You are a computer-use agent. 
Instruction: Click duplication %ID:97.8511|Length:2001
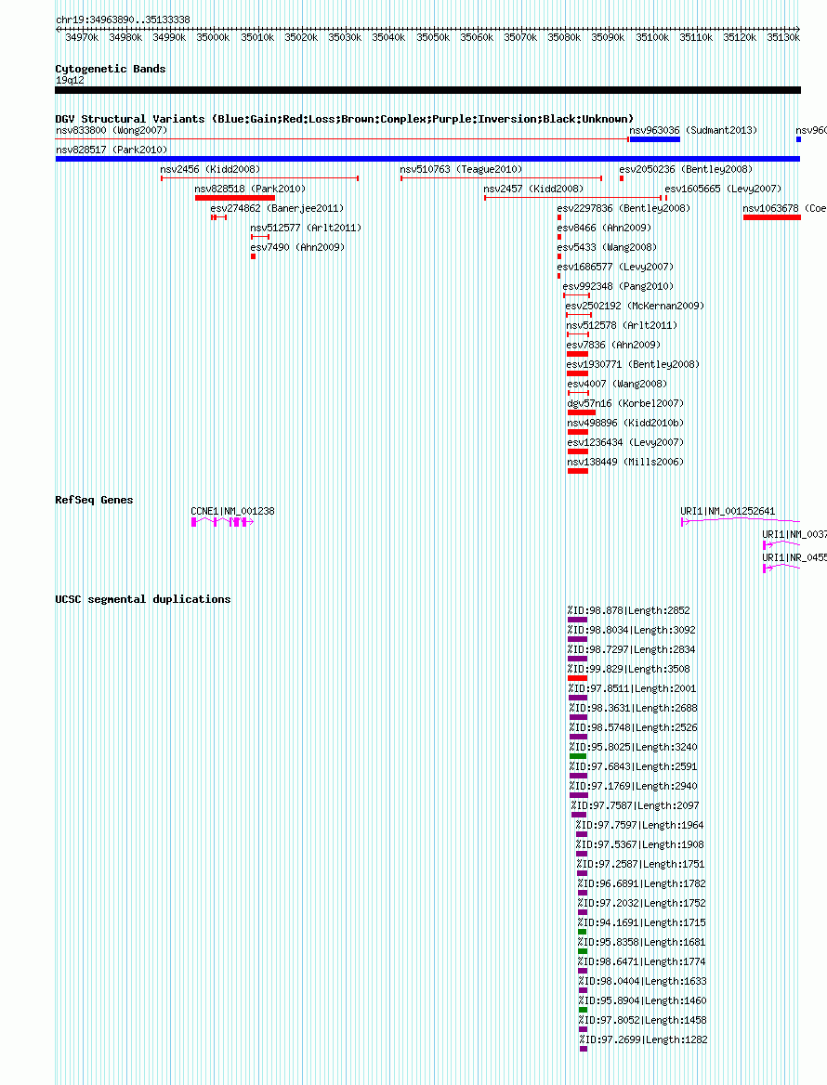(x=632, y=687)
